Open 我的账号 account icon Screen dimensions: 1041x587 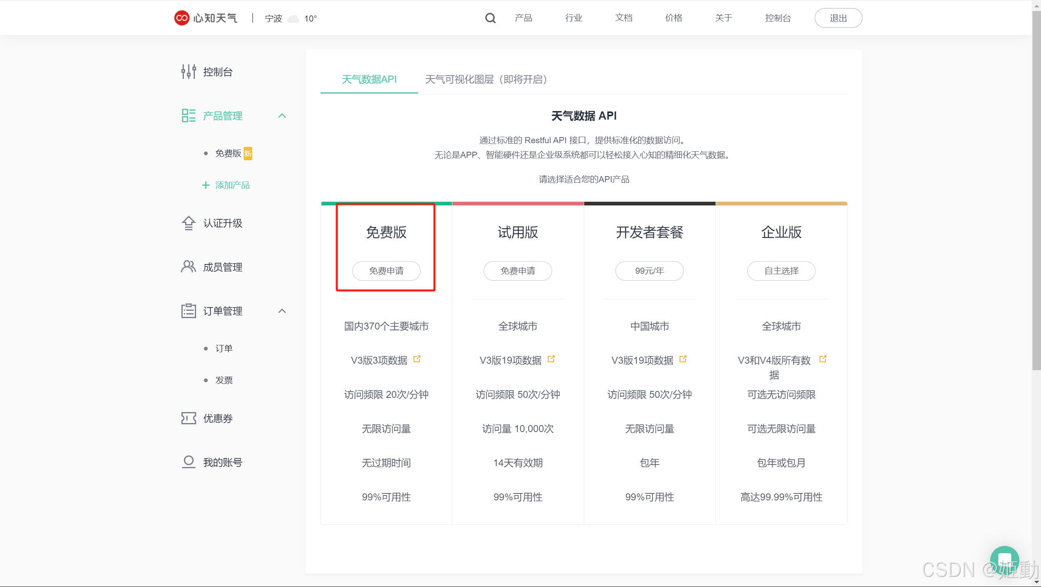[x=188, y=462]
